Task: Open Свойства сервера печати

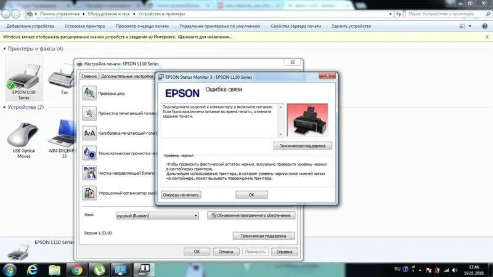Action: pyautogui.click(x=296, y=26)
